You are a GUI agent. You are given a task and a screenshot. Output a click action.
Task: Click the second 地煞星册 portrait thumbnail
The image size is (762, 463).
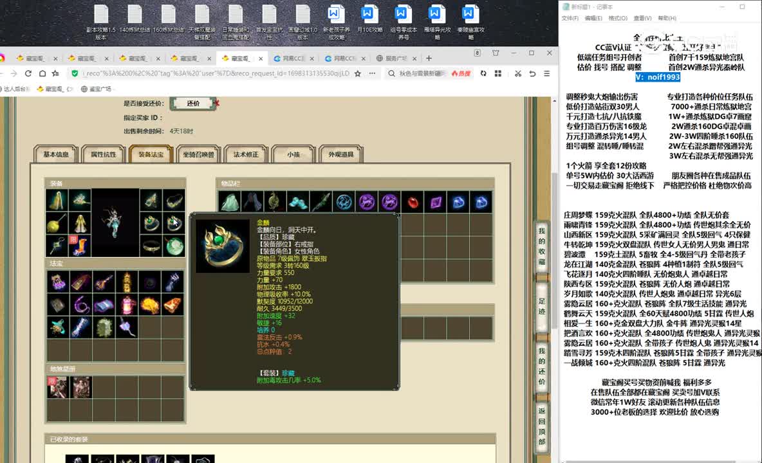(x=80, y=388)
